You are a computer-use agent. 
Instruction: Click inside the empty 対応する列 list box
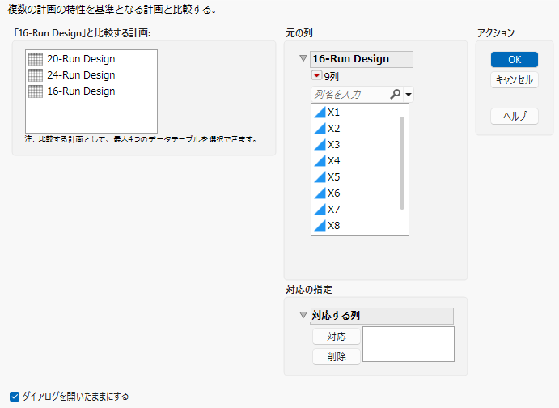pos(409,344)
